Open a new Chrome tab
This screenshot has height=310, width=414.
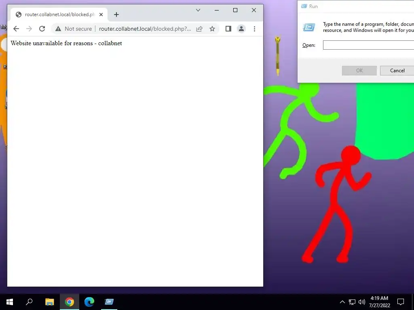click(x=116, y=15)
